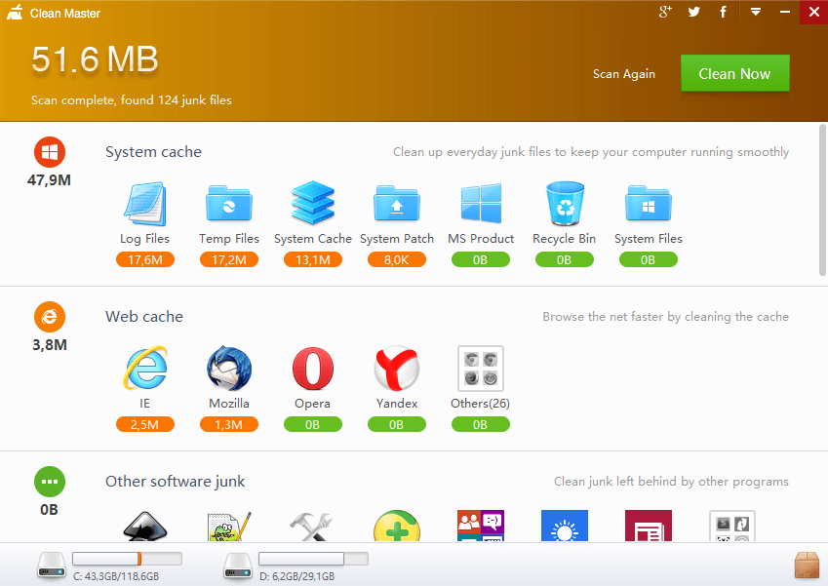Image resolution: width=828 pixels, height=586 pixels.
Task: Click the IE 2,5M size badge
Action: 145,424
